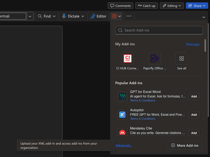This screenshot has width=210, height=157.
Task: Add the Mendeley Cite add-in
Action: pos(194,133)
